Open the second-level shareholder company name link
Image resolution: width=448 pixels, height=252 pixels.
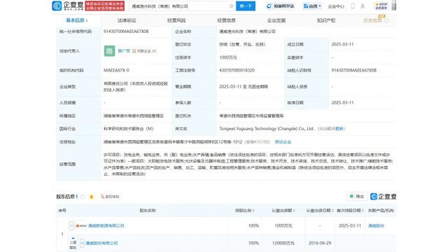(101, 243)
